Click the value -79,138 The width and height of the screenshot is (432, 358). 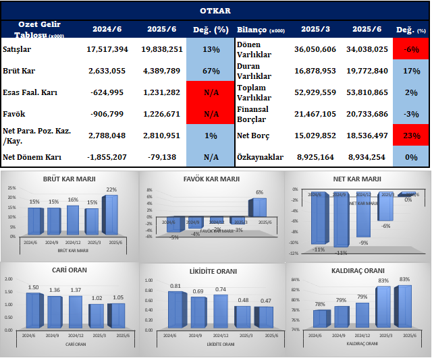pos(162,157)
